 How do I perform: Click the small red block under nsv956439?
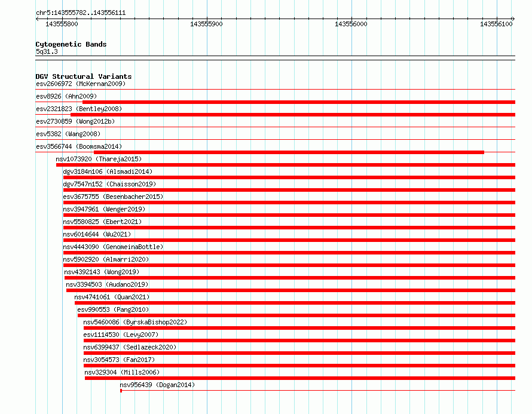click(121, 391)
